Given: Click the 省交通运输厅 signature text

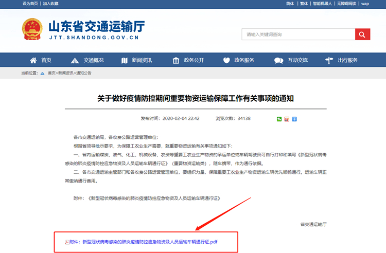Looking at the screenshot, I should (x=313, y=224).
